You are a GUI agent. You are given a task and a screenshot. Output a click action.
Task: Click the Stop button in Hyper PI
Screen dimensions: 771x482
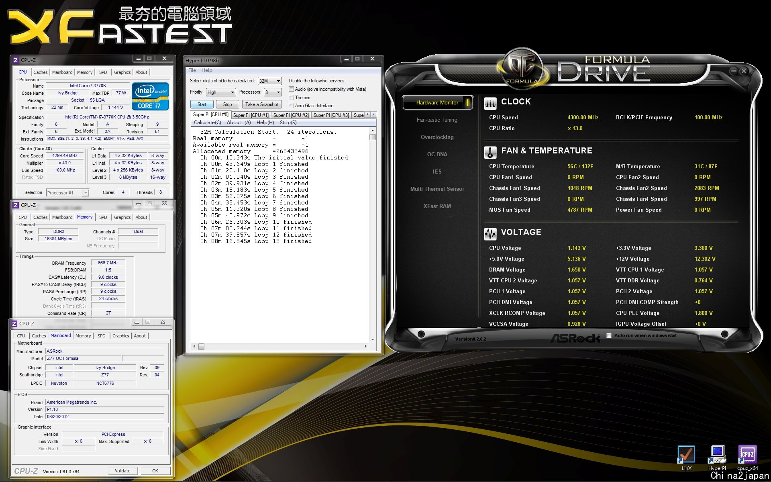[x=227, y=104]
